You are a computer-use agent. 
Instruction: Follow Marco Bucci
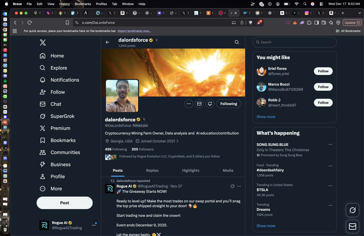323,87
